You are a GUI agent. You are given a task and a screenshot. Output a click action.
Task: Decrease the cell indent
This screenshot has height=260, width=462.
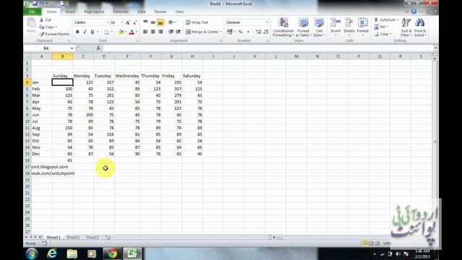(x=171, y=32)
